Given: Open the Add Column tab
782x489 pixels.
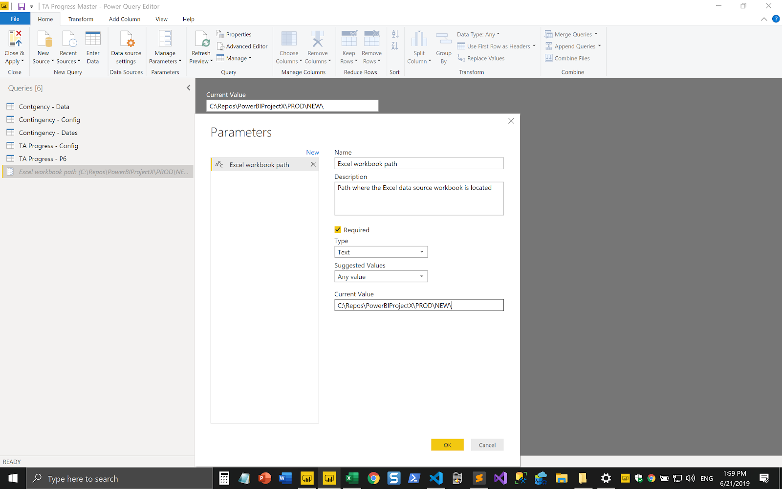Looking at the screenshot, I should click(x=124, y=19).
